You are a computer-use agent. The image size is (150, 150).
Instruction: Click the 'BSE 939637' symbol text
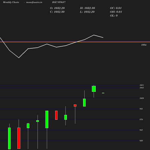59,2
